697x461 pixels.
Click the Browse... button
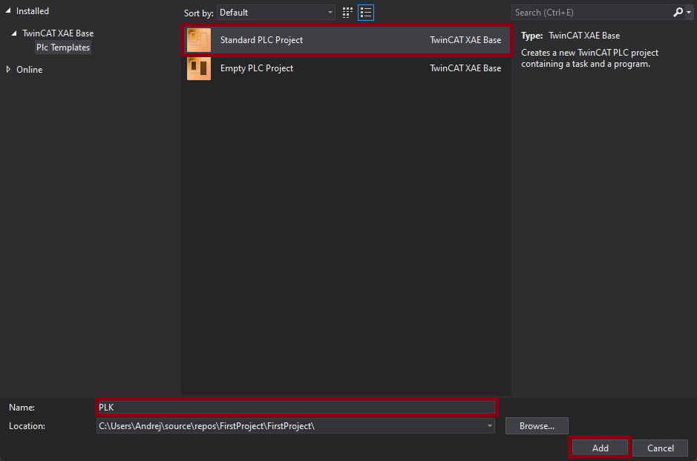537,426
